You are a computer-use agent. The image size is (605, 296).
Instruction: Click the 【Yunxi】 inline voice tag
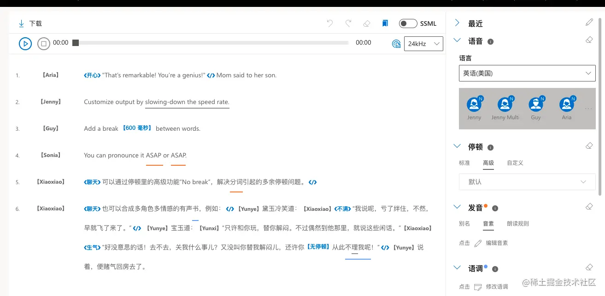tap(210, 228)
